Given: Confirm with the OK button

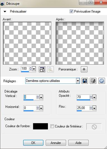Looking at the screenshot, I should [x=33, y=143].
